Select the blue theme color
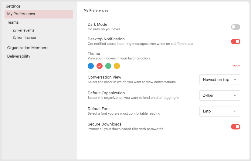251x161 pixels. click(x=91, y=66)
